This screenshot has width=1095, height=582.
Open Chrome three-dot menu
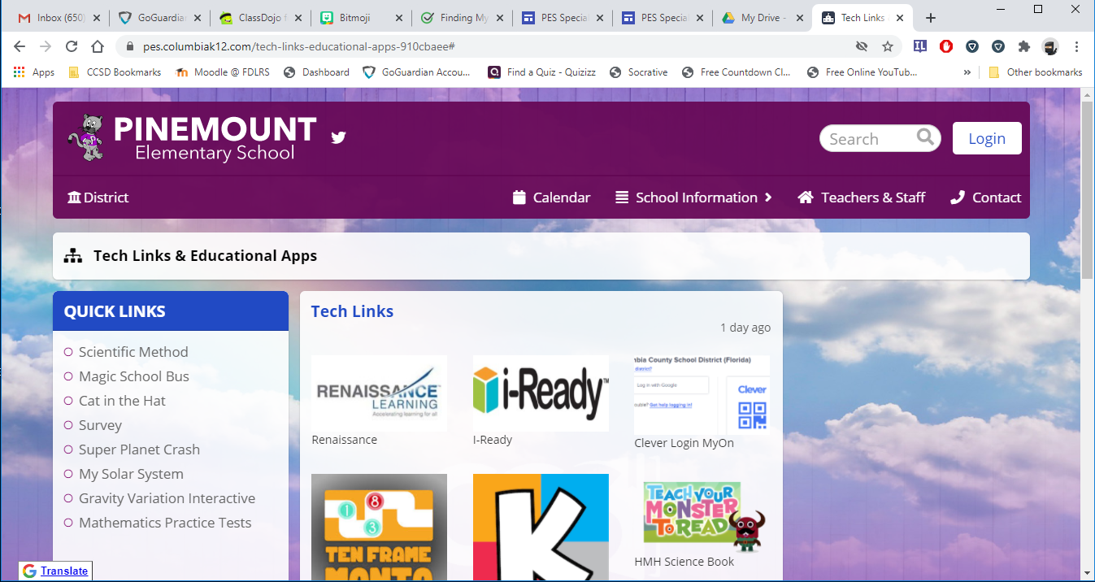[1076, 46]
